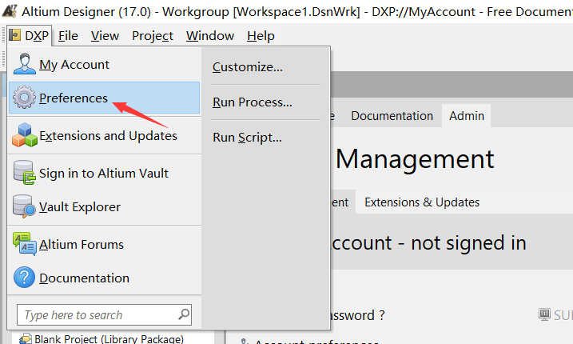Click the Vault Explorer database icon
The image size is (573, 344).
tap(24, 206)
